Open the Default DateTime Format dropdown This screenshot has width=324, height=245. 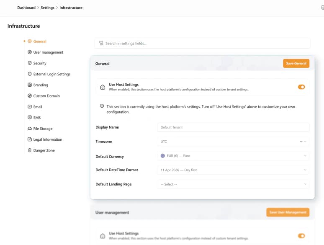(x=233, y=170)
